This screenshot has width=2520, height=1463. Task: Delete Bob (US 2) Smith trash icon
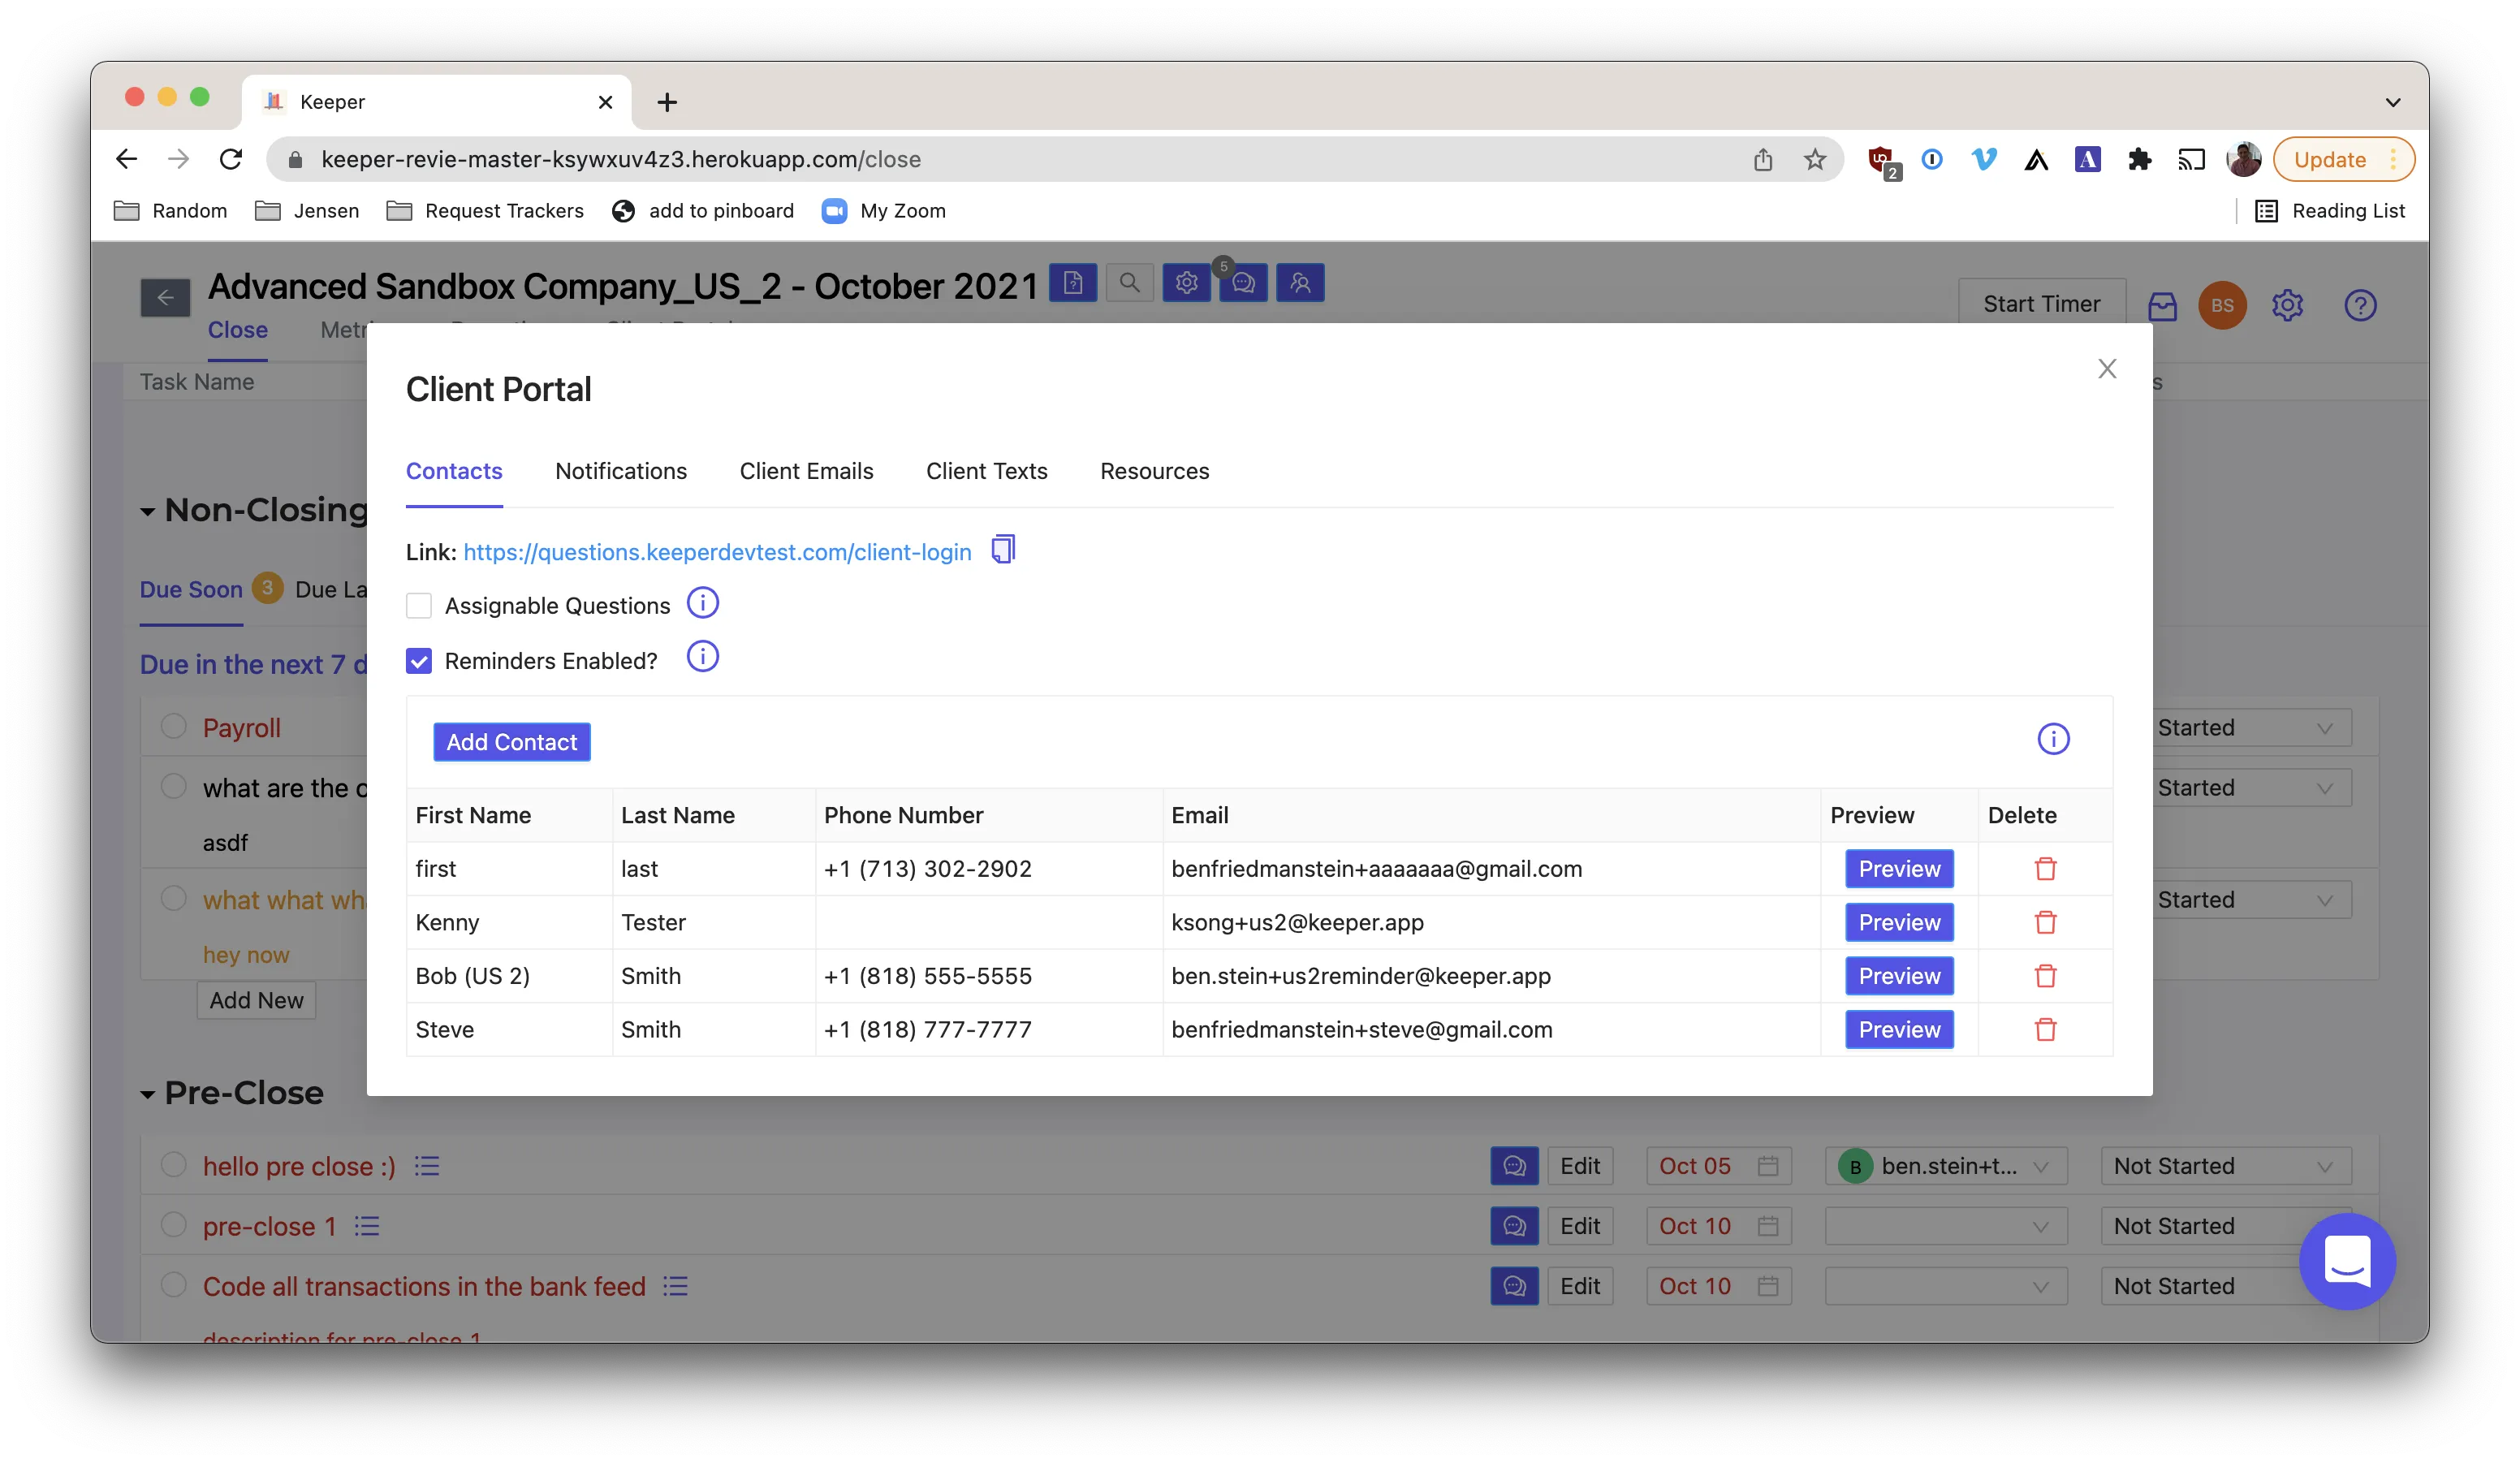click(x=2045, y=976)
